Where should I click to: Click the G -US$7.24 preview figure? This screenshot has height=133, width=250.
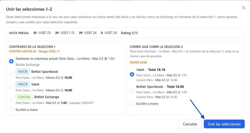(x=109, y=33)
